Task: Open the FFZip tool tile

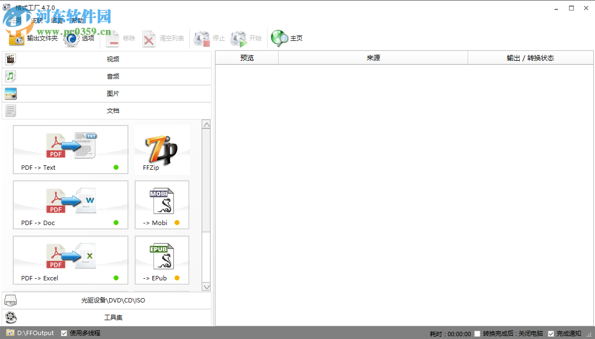Action: point(162,150)
